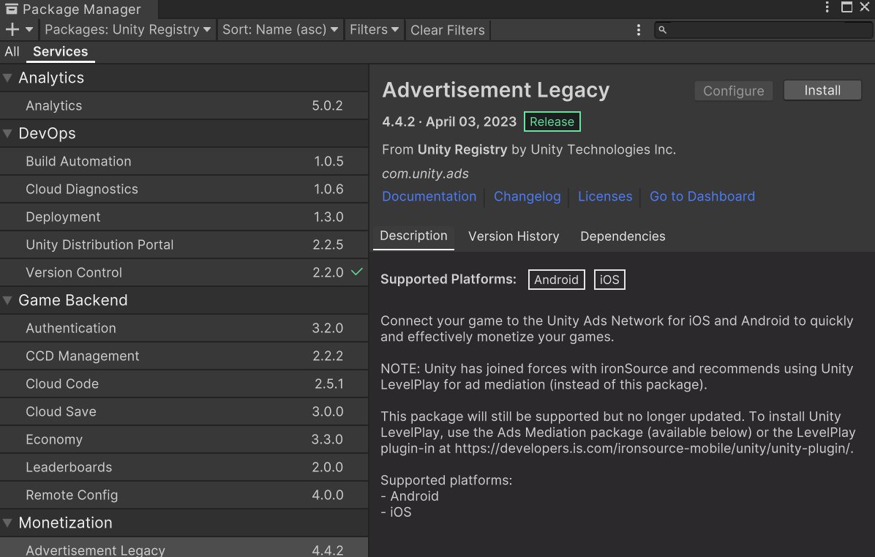
Task: Click the Release tag label
Action: click(552, 122)
